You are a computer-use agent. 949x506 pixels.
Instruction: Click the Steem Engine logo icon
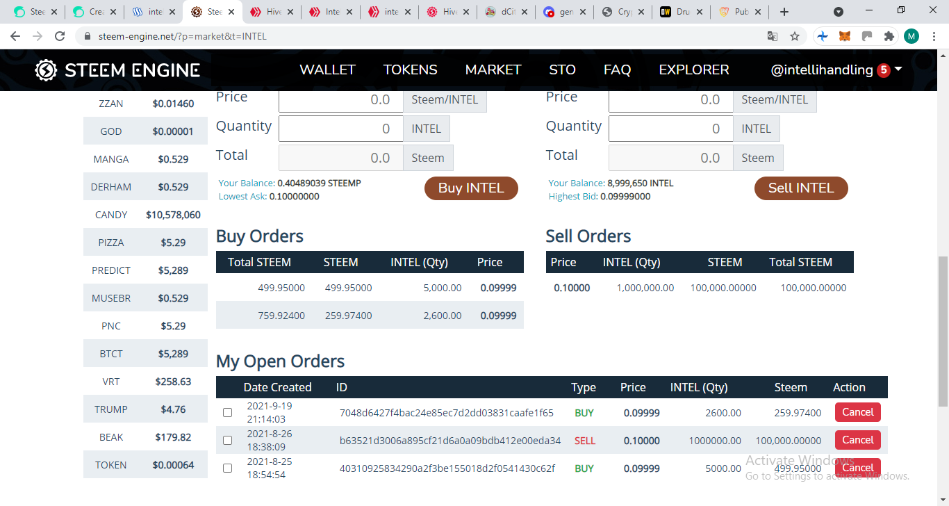(46, 70)
